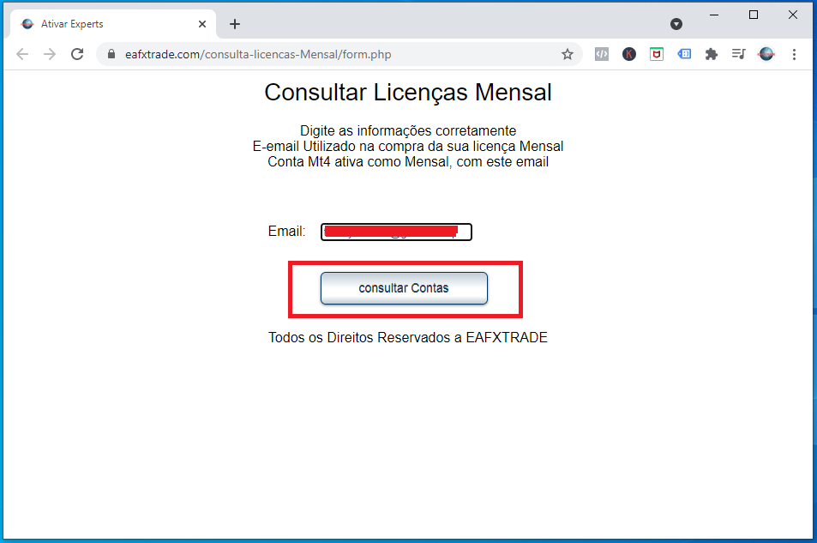Open the media control playlist icon
The width and height of the screenshot is (817, 543).
click(738, 54)
